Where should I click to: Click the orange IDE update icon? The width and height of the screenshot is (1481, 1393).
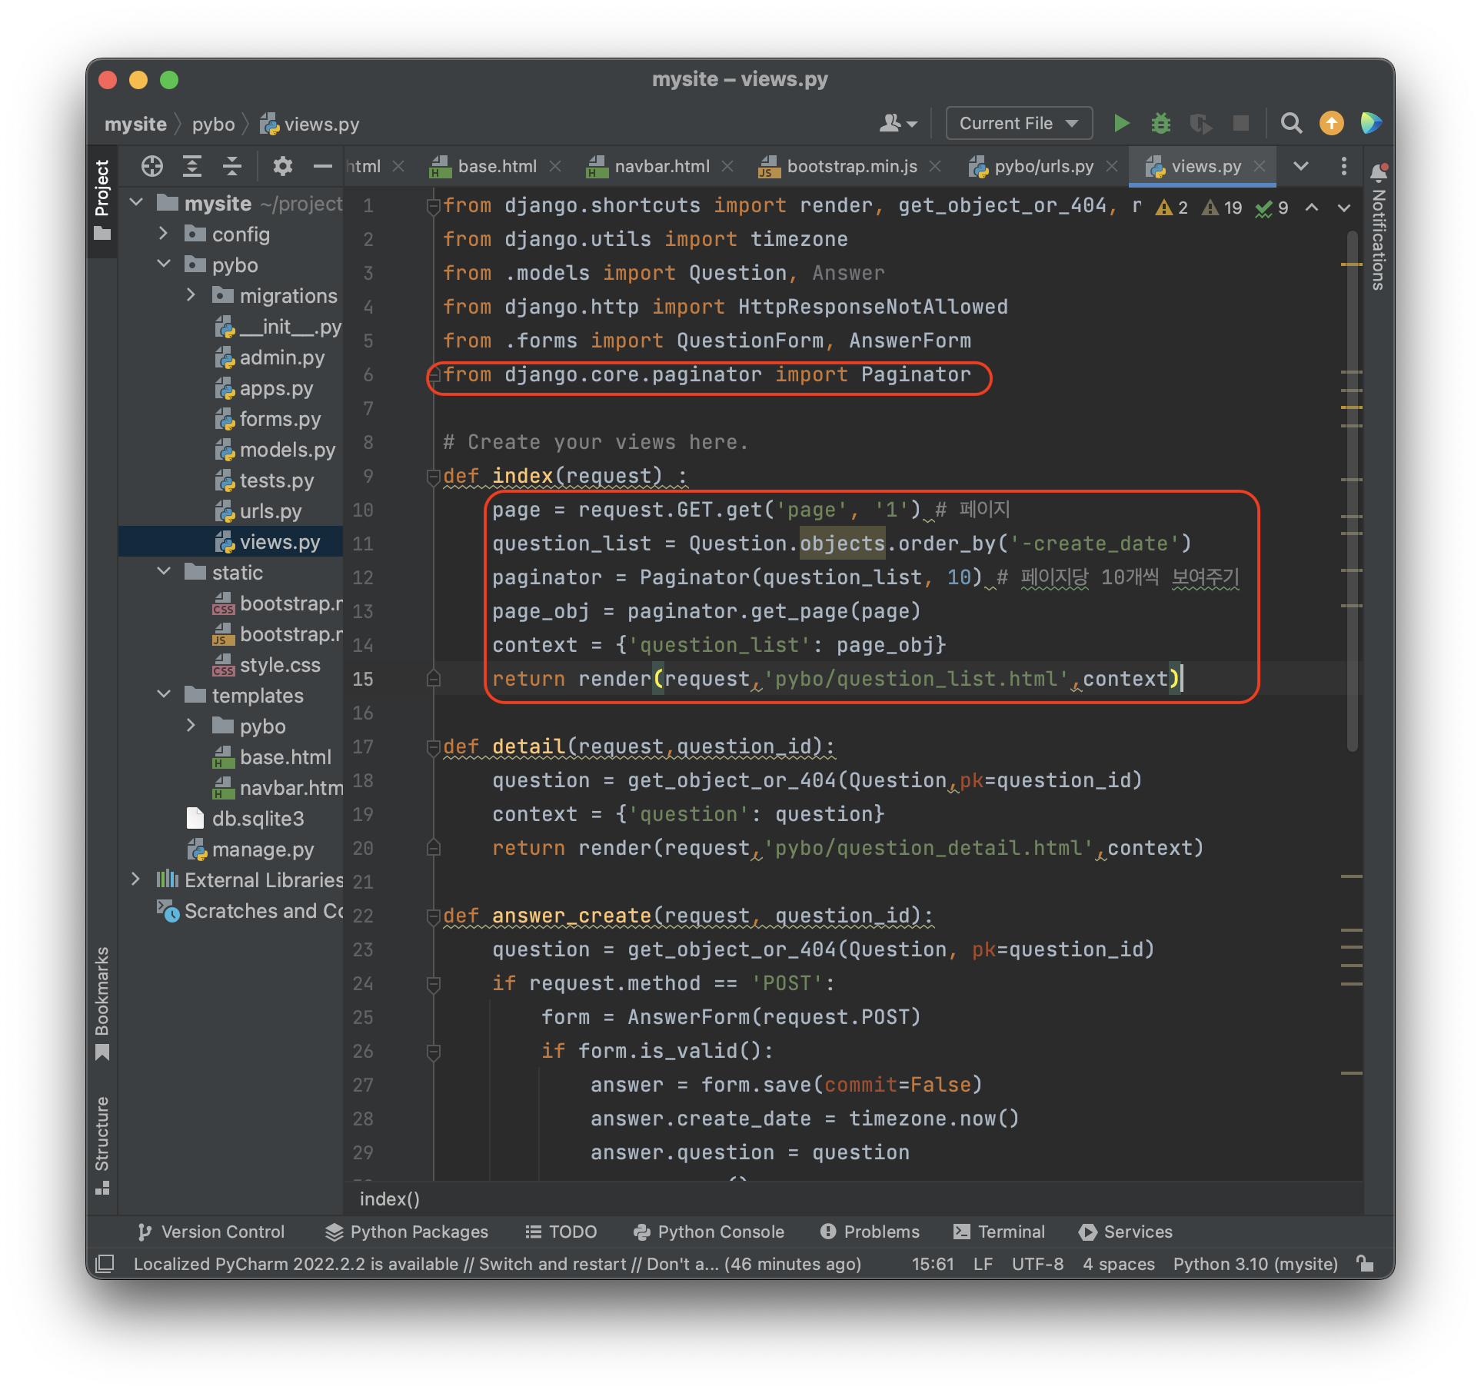coord(1331,123)
